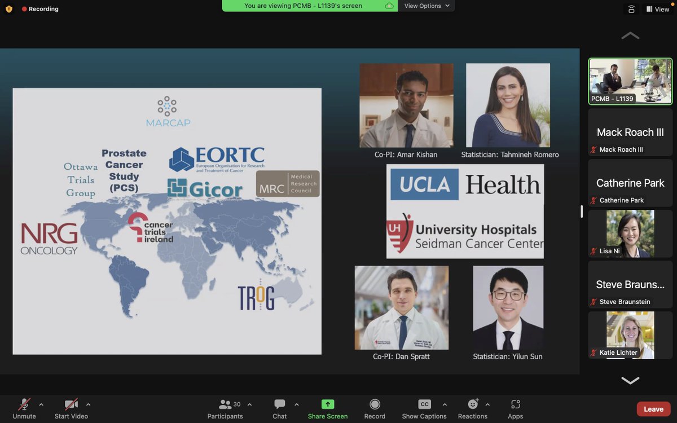Image resolution: width=677 pixels, height=423 pixels.
Task: Open the Participants panel
Action: [x=225, y=409]
